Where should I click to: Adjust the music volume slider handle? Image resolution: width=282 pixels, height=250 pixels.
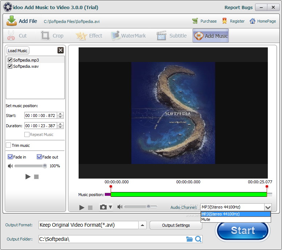coord(45,166)
